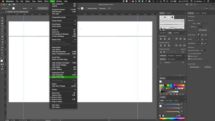Image resolution: width=215 pixels, height=121 pixels.
Task: Switch to the Symbols tab
Action: click(169, 13)
